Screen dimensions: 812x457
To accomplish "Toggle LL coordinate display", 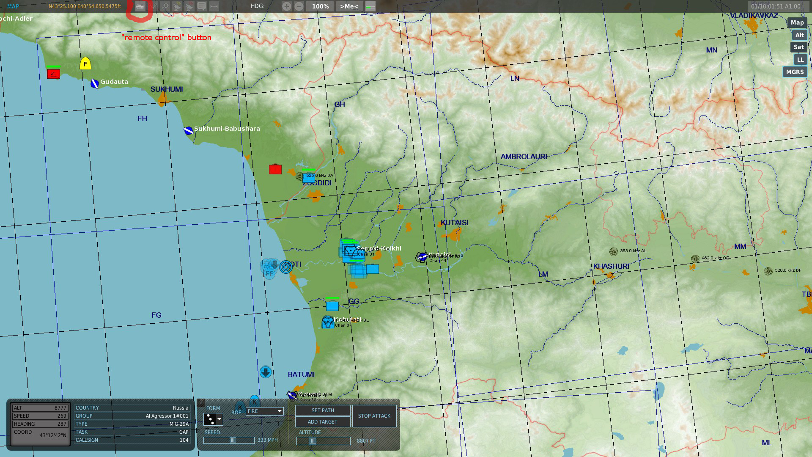I will pos(801,60).
